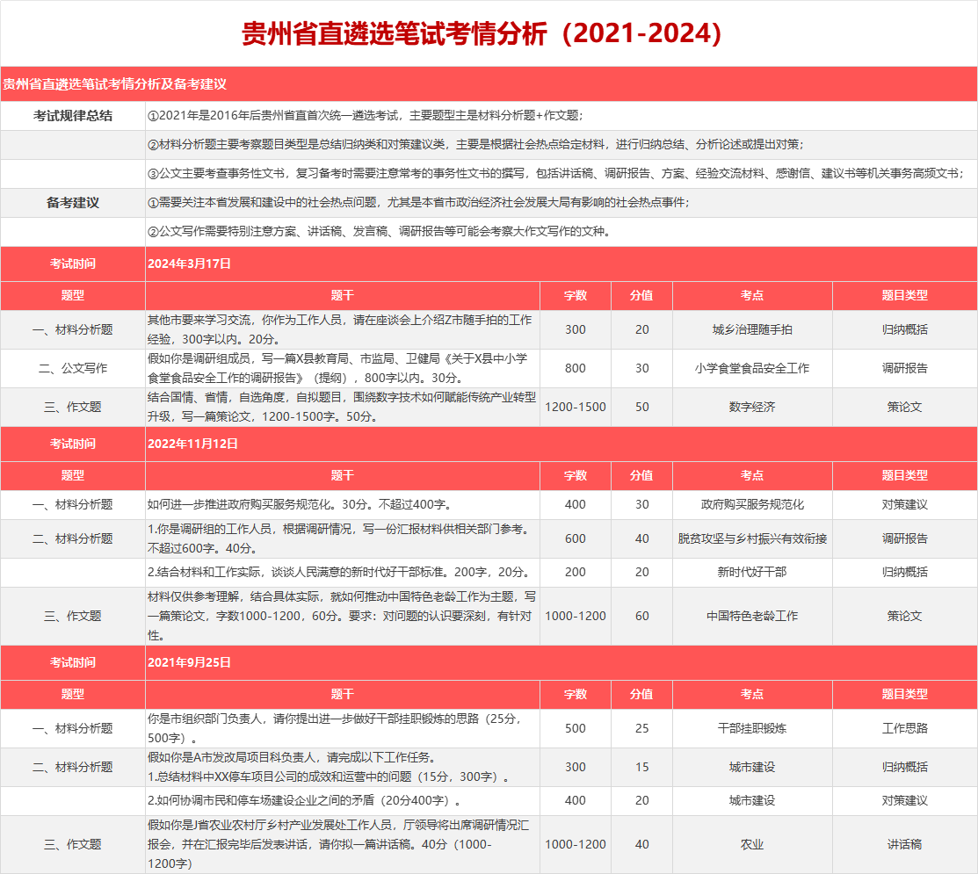Click the 中国特色老龄工作 topic cell

(x=751, y=616)
